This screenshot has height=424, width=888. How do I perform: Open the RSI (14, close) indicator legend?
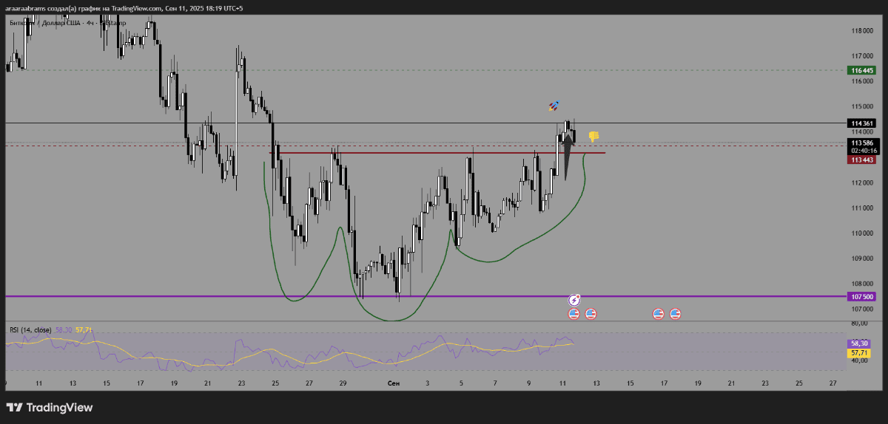coord(30,329)
